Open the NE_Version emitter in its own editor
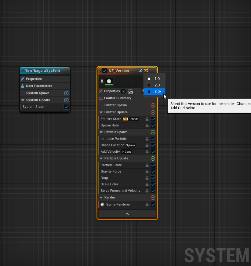This screenshot has height=266, width=251. pos(140,71)
